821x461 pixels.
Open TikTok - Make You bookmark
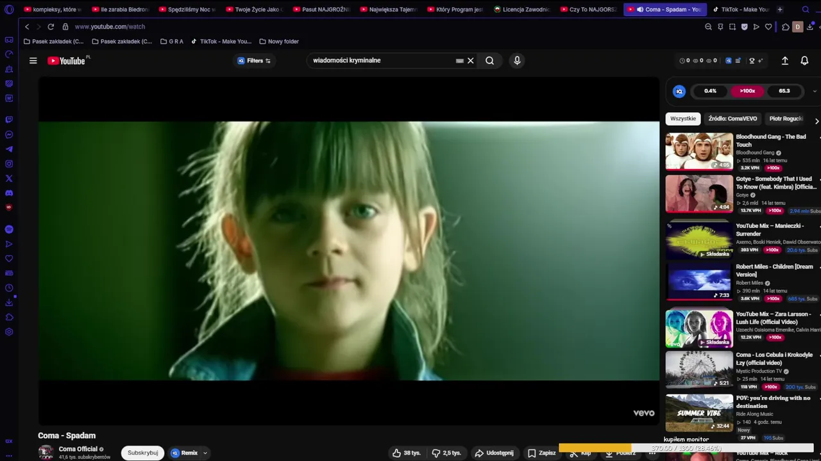pyautogui.click(x=221, y=42)
